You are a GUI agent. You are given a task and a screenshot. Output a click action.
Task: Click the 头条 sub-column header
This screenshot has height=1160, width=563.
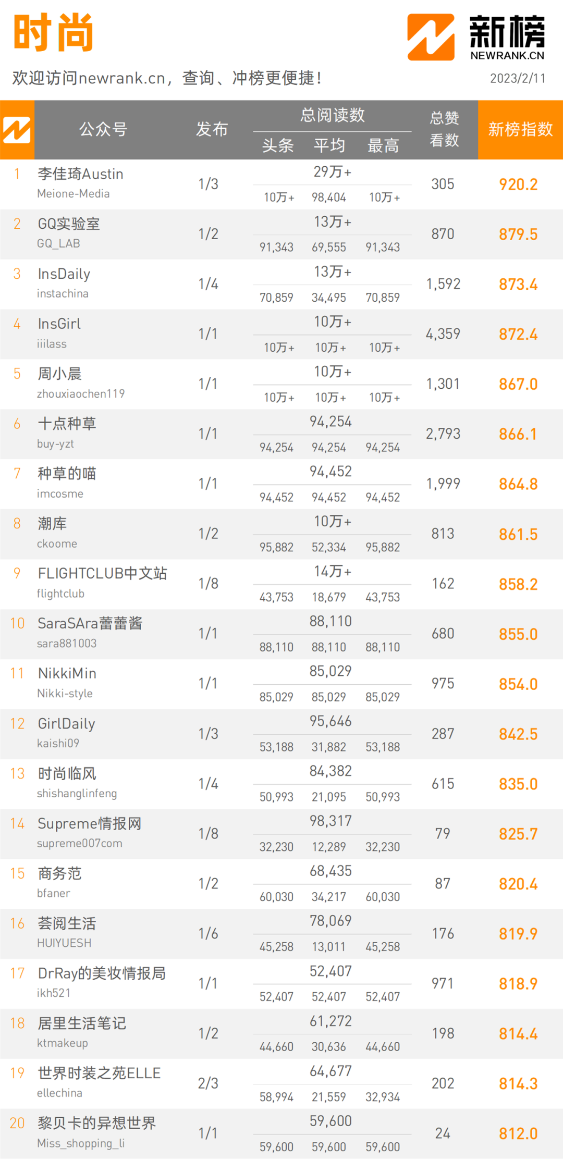click(277, 145)
